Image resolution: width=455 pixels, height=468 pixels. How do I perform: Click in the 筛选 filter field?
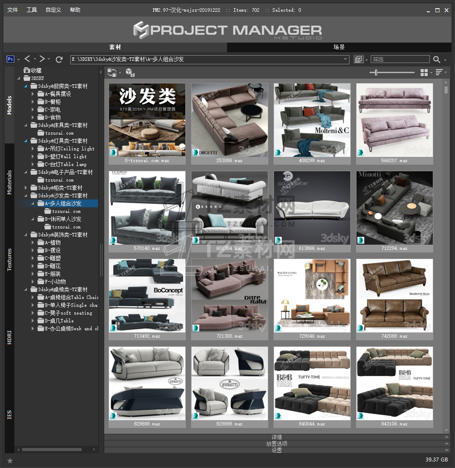coord(400,59)
